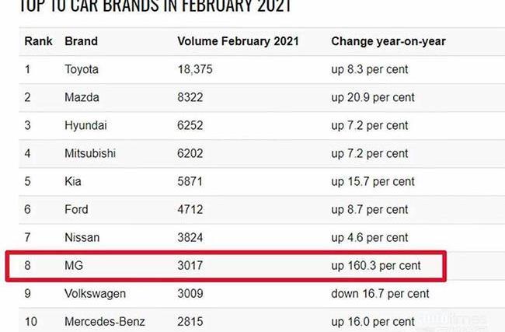Image resolution: width=505 pixels, height=332 pixels.
Task: Click MG's up 160.3 per cent
Action: [x=376, y=265]
